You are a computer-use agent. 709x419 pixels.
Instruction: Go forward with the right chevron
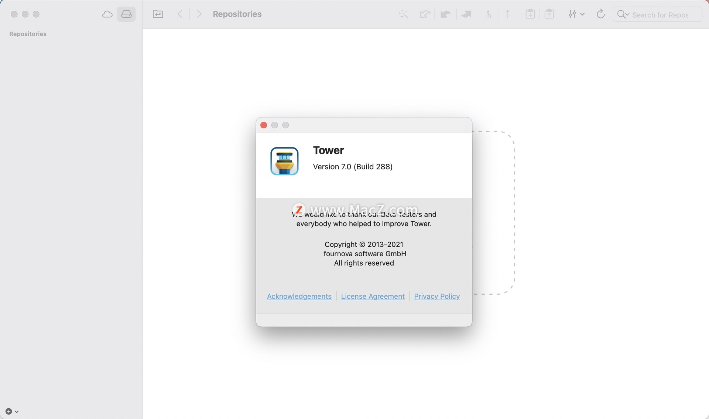coord(199,14)
